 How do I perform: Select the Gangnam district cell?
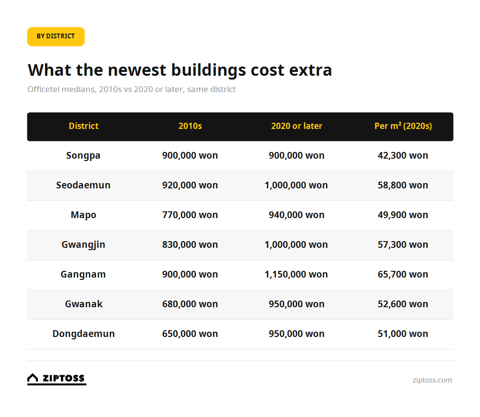[x=83, y=275]
